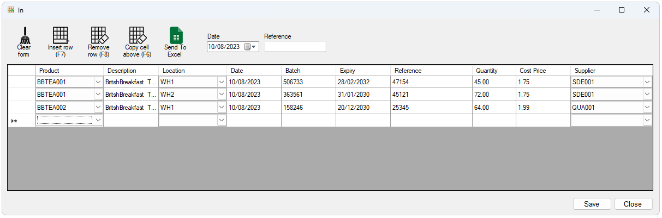Click the Copy cell above (F6) icon
The height and width of the screenshot is (218, 662).
coord(137,35)
